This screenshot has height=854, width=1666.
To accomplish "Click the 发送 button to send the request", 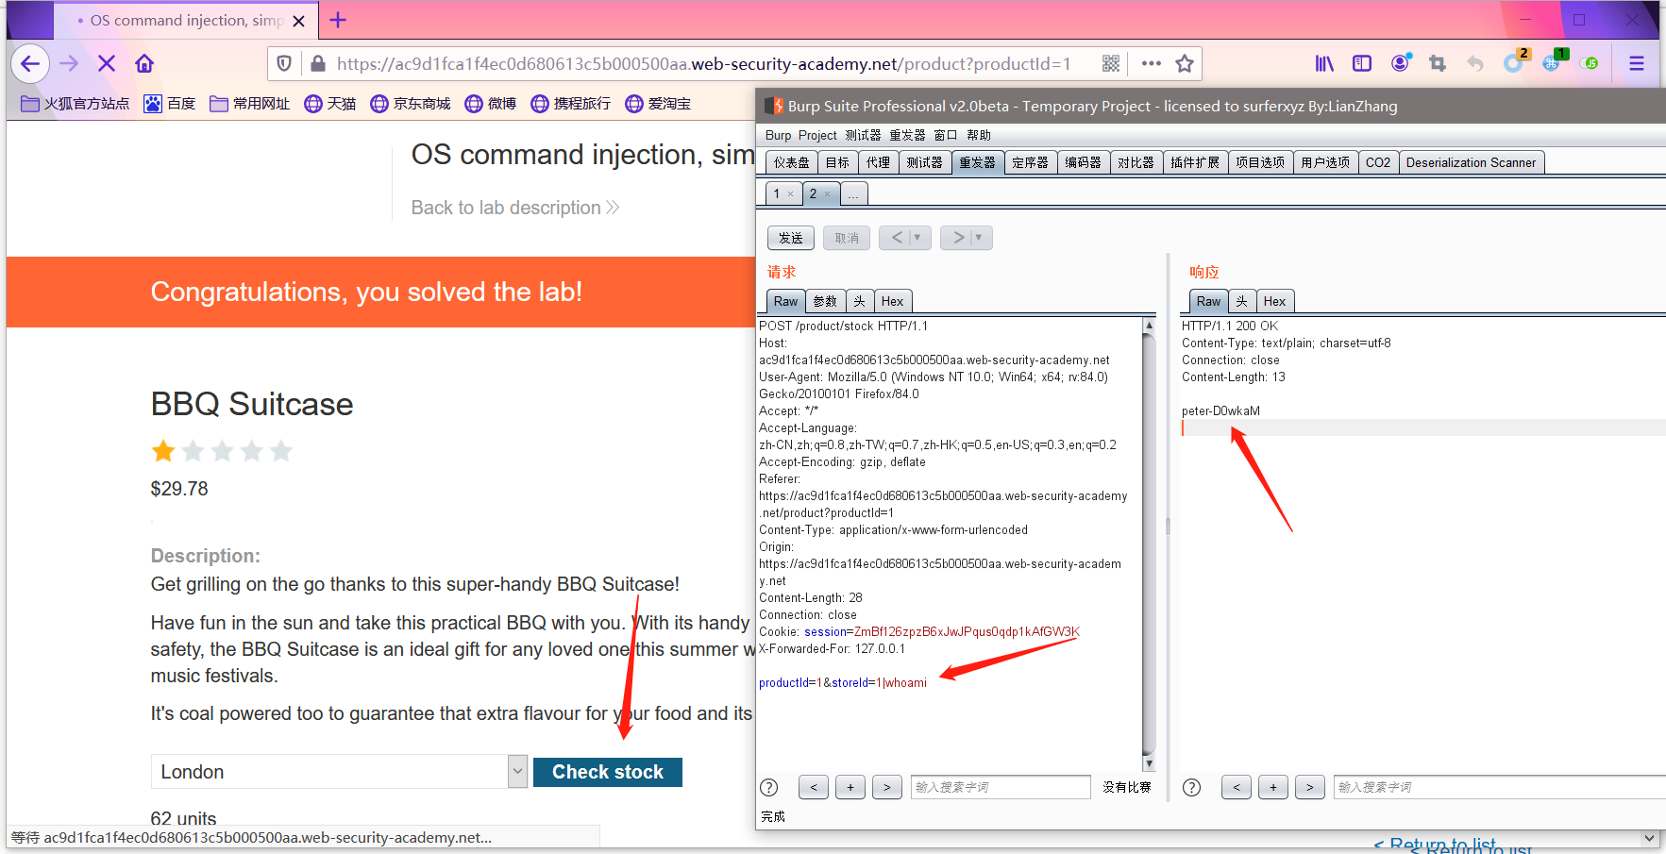I will click(x=790, y=237).
